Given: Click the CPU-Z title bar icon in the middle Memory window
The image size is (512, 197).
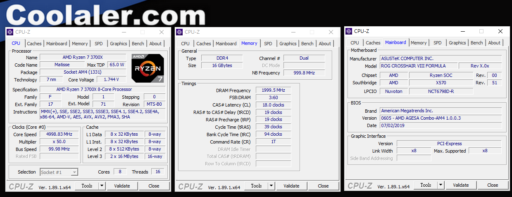Looking at the screenshot, I should pos(180,32).
